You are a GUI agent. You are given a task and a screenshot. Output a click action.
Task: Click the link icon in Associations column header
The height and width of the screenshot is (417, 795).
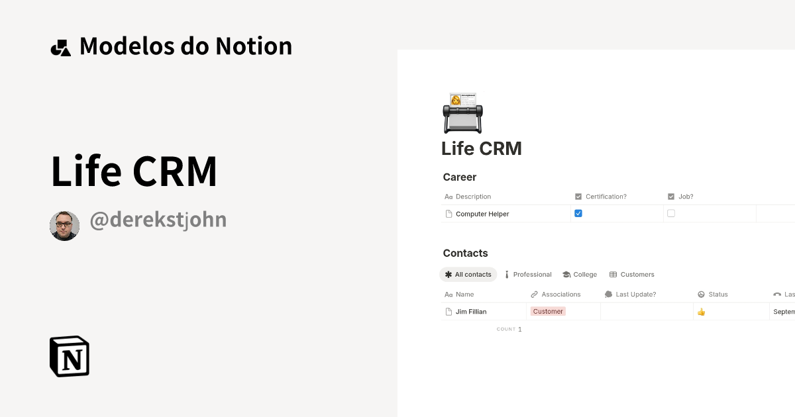point(533,294)
